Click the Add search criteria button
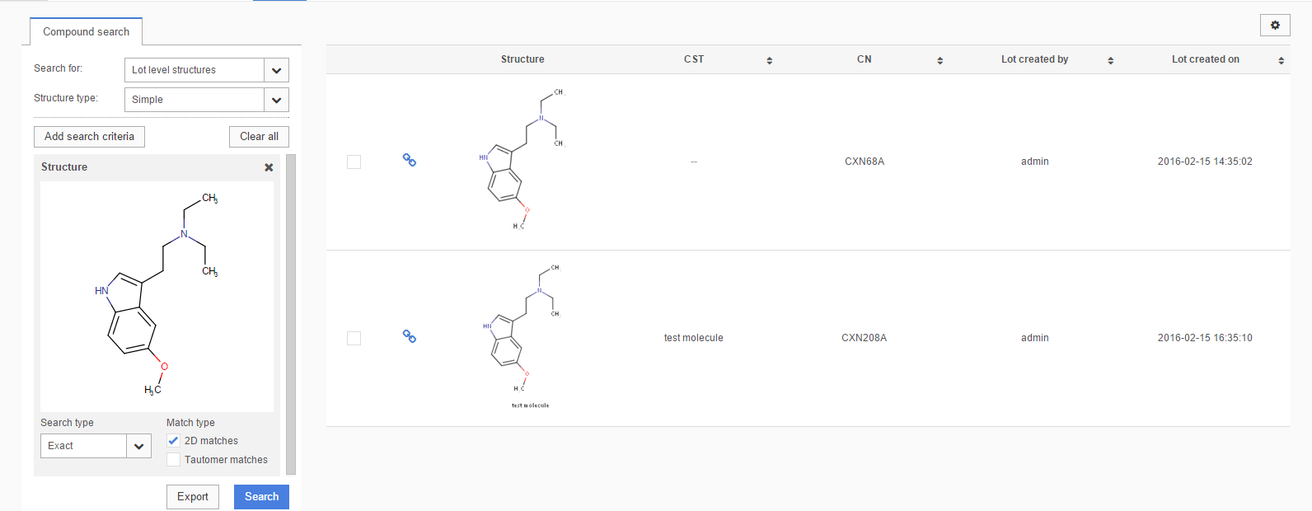The width and height of the screenshot is (1312, 511). click(x=89, y=137)
